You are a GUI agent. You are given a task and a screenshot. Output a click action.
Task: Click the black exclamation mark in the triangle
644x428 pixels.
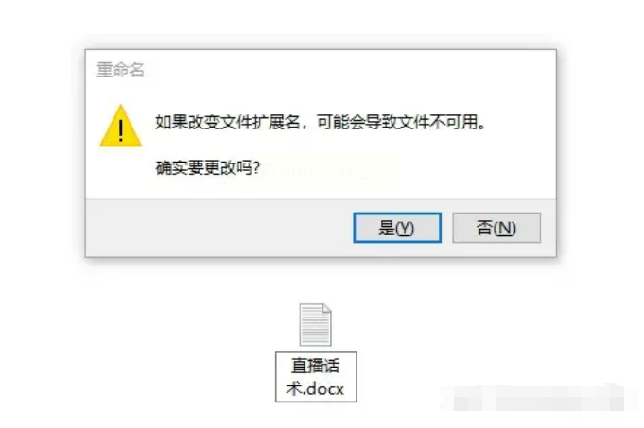point(121,130)
